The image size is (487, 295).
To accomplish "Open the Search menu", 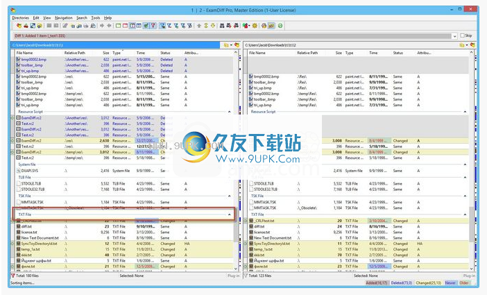I will 82,18.
